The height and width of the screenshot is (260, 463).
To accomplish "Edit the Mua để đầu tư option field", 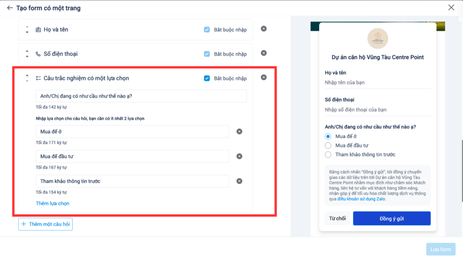I will pyautogui.click(x=132, y=156).
